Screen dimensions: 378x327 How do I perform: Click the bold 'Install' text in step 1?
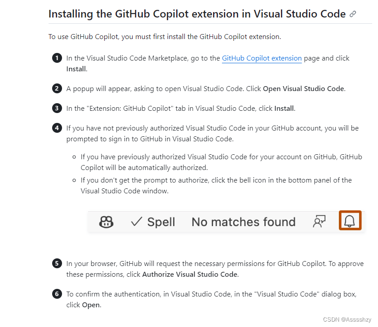pos(74,69)
